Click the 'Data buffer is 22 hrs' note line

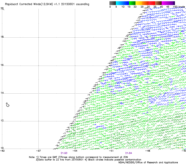pyautogui.click(x=88, y=160)
